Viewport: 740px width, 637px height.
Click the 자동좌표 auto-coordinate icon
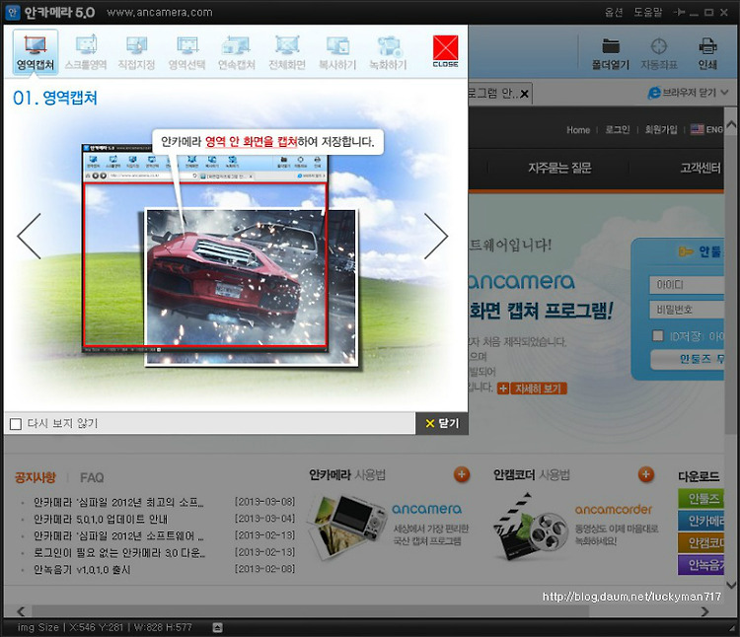pos(659,54)
